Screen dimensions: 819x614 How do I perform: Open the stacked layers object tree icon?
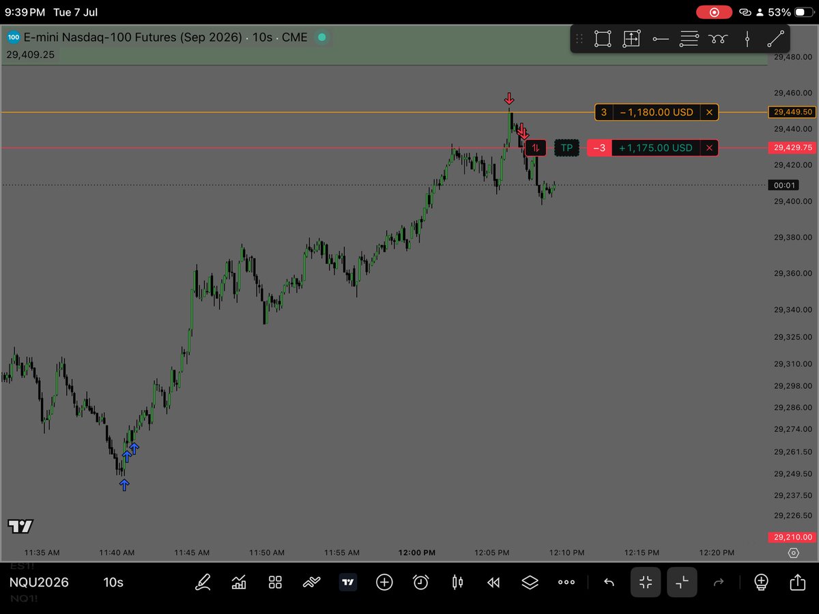point(530,582)
